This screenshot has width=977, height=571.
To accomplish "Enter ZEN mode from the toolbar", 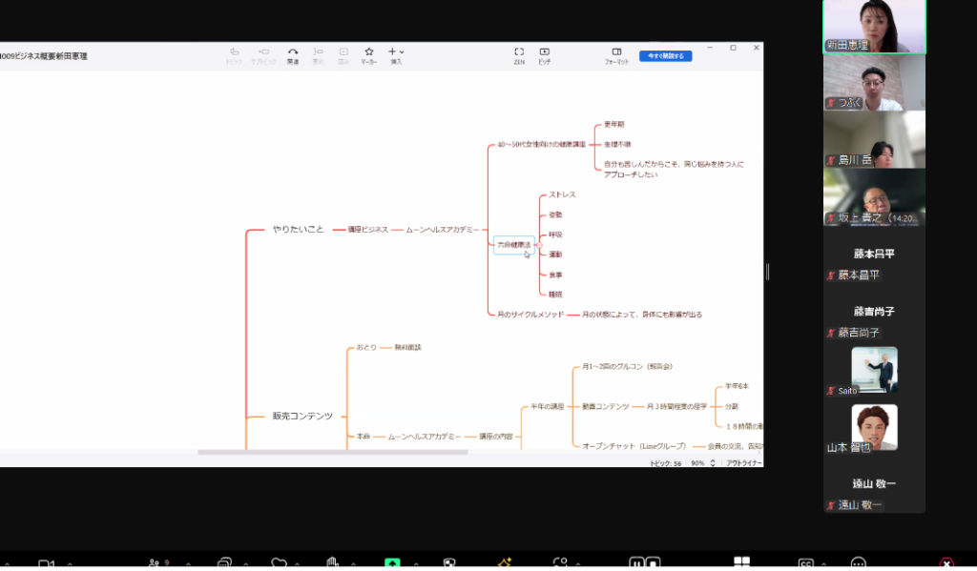I will pos(519,52).
